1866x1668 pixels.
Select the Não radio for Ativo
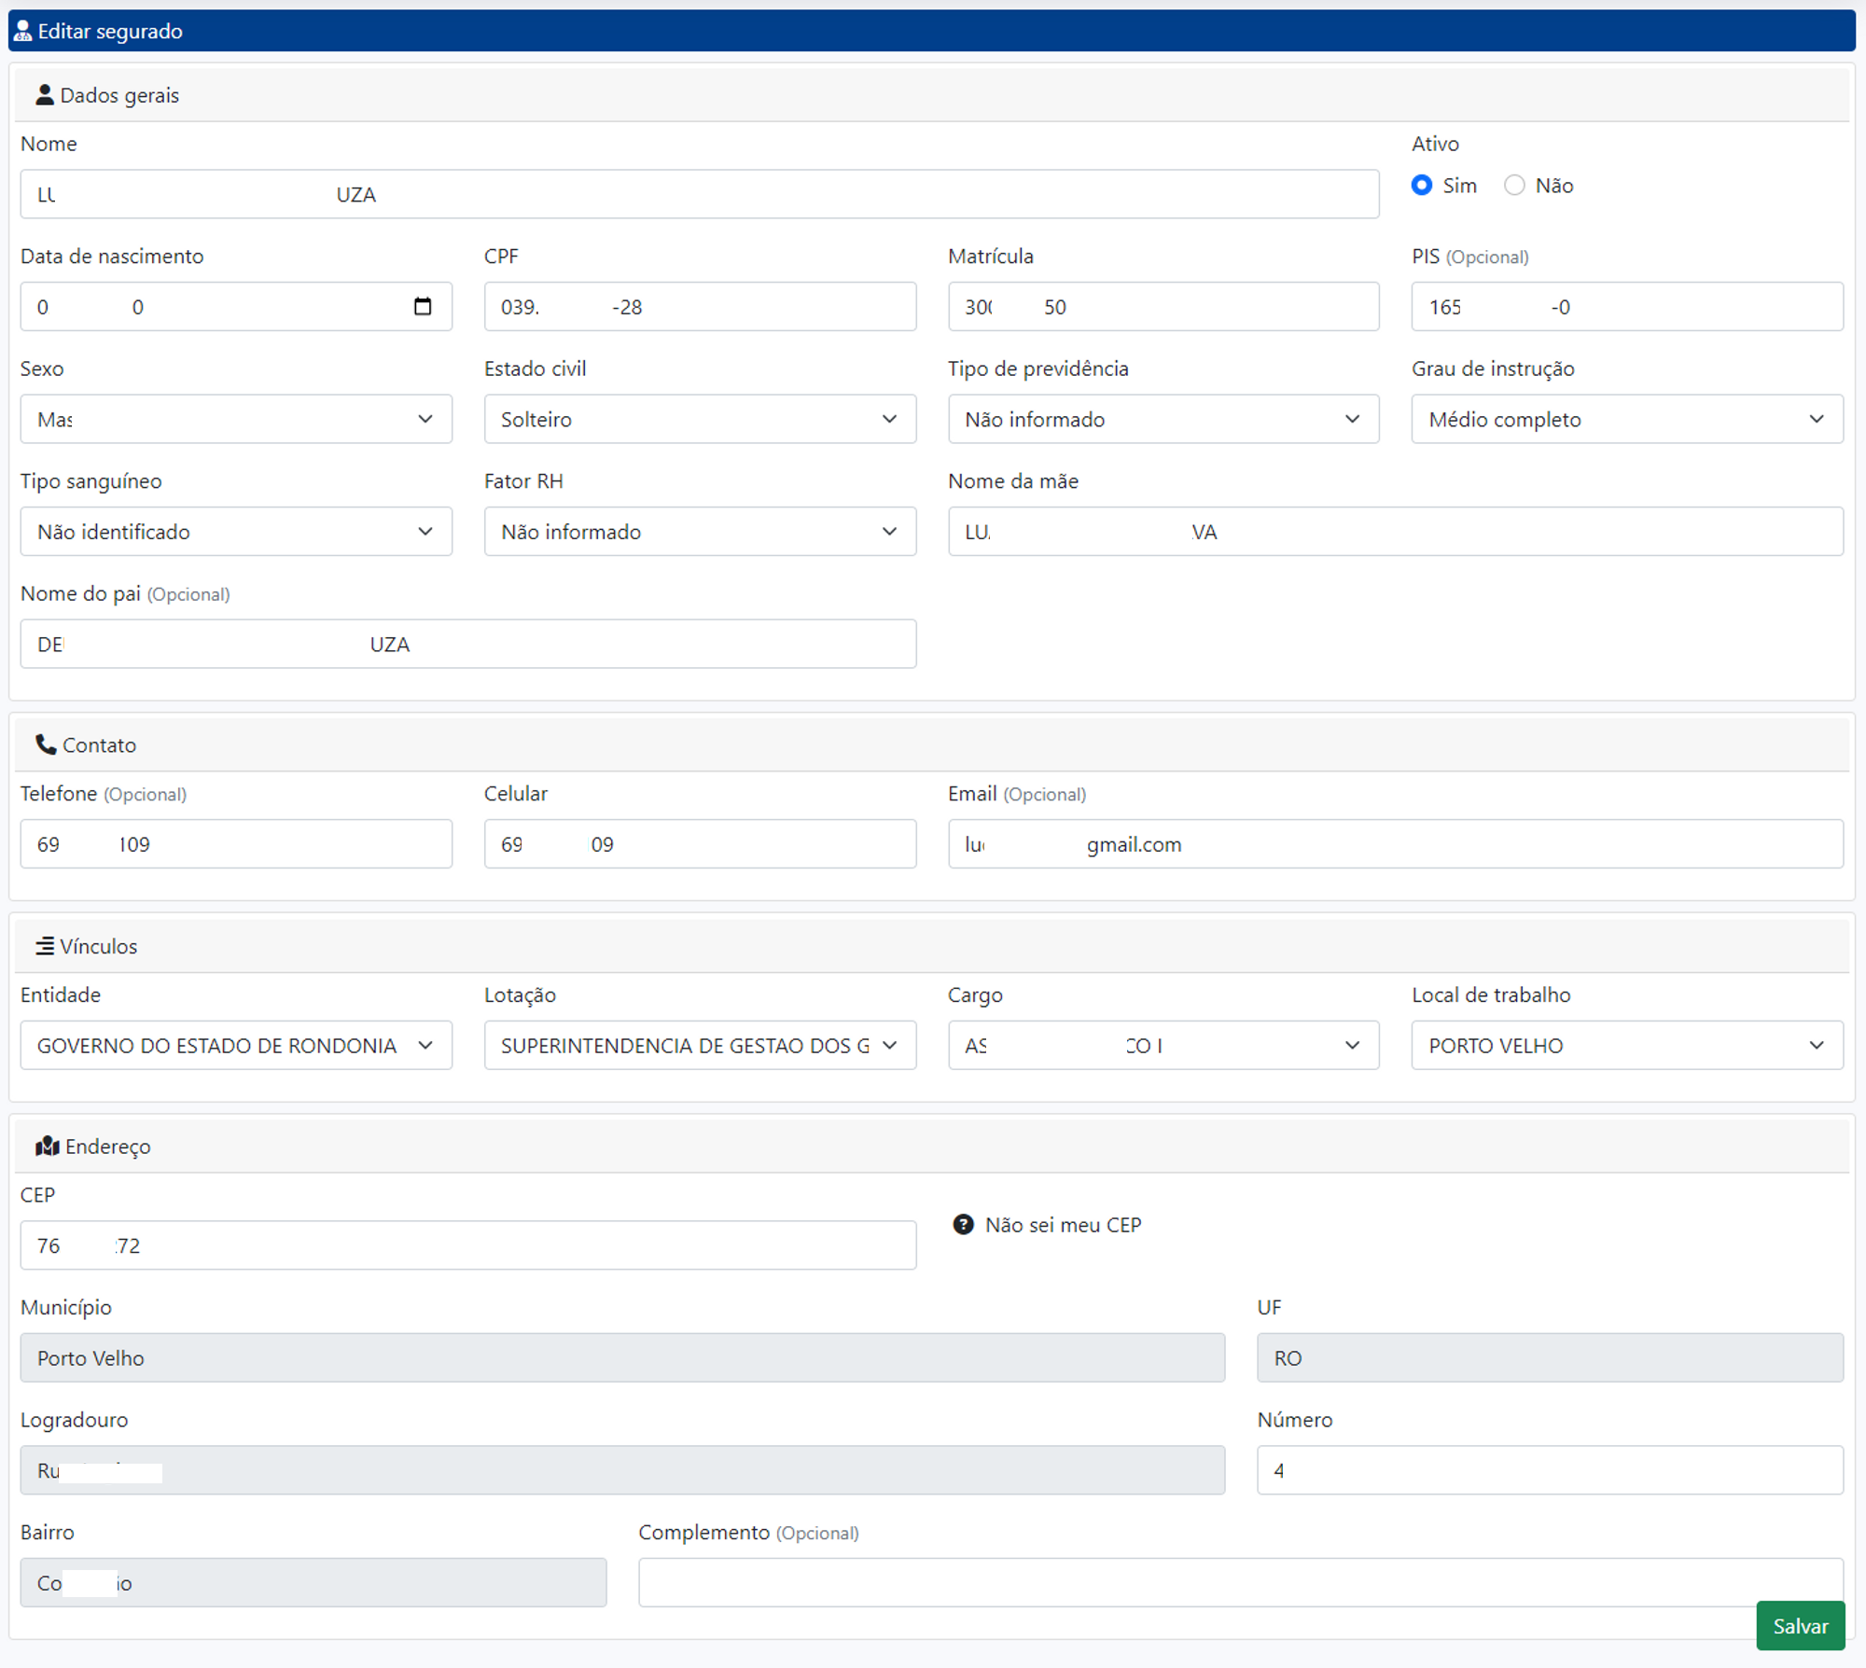1514,185
